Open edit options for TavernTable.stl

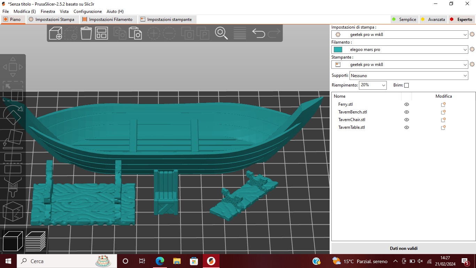(x=444, y=127)
